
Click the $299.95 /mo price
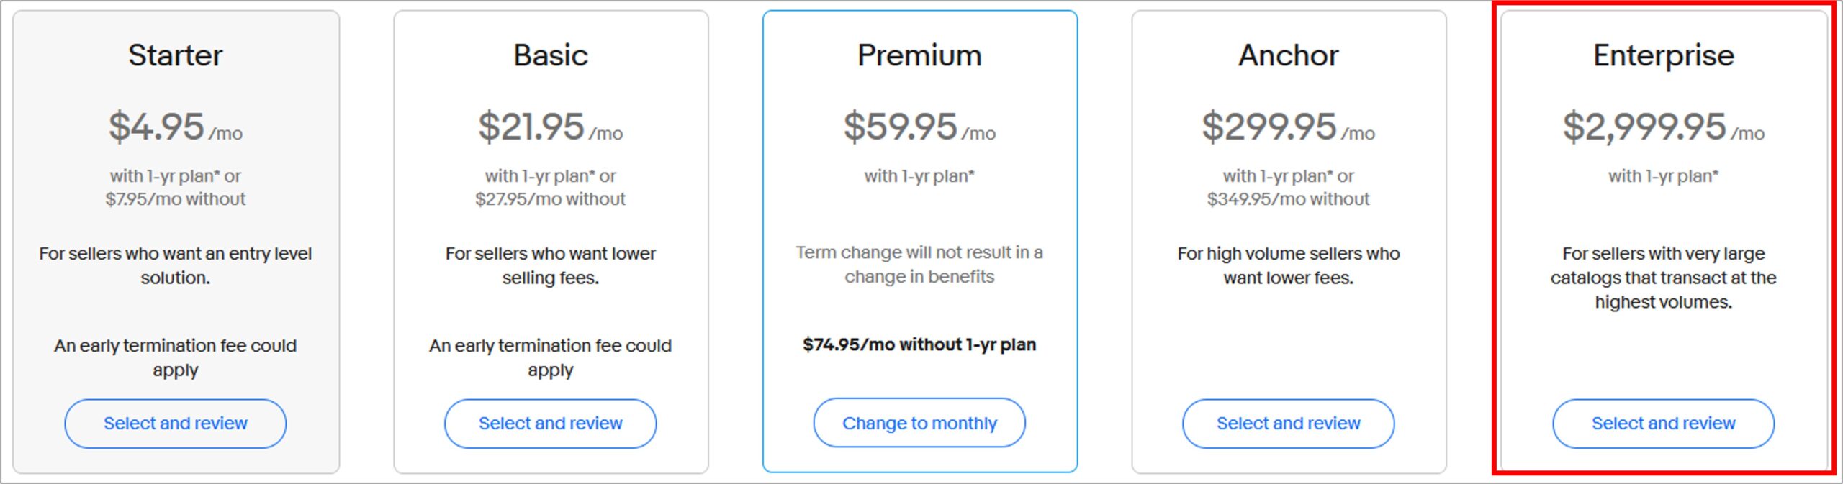click(1288, 127)
